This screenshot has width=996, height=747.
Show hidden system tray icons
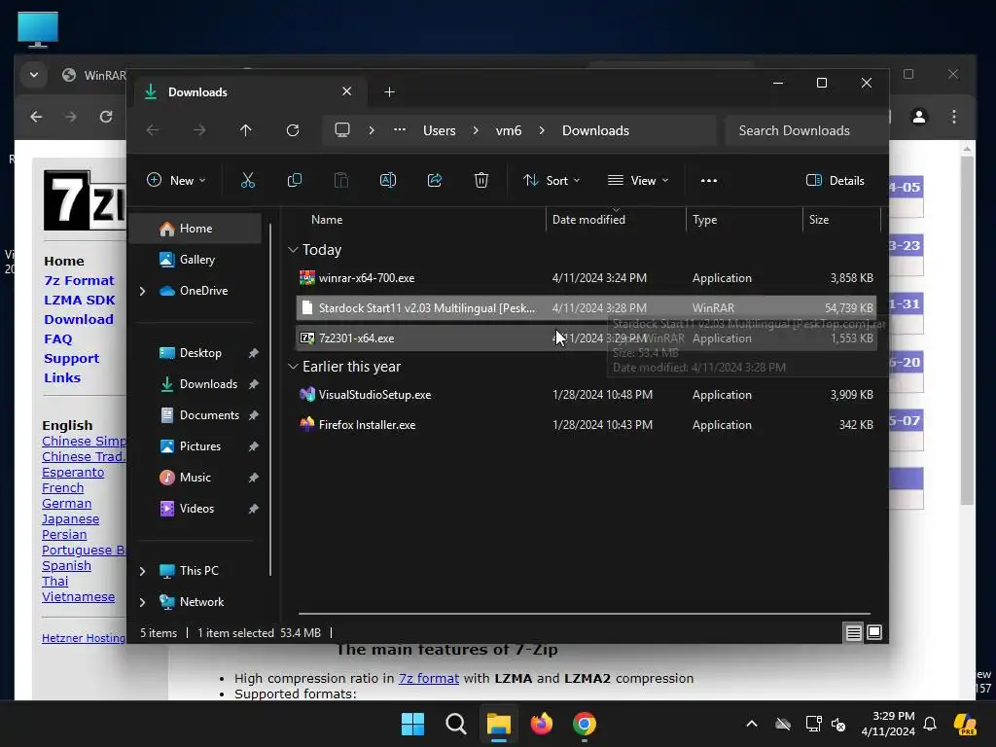pyautogui.click(x=752, y=724)
